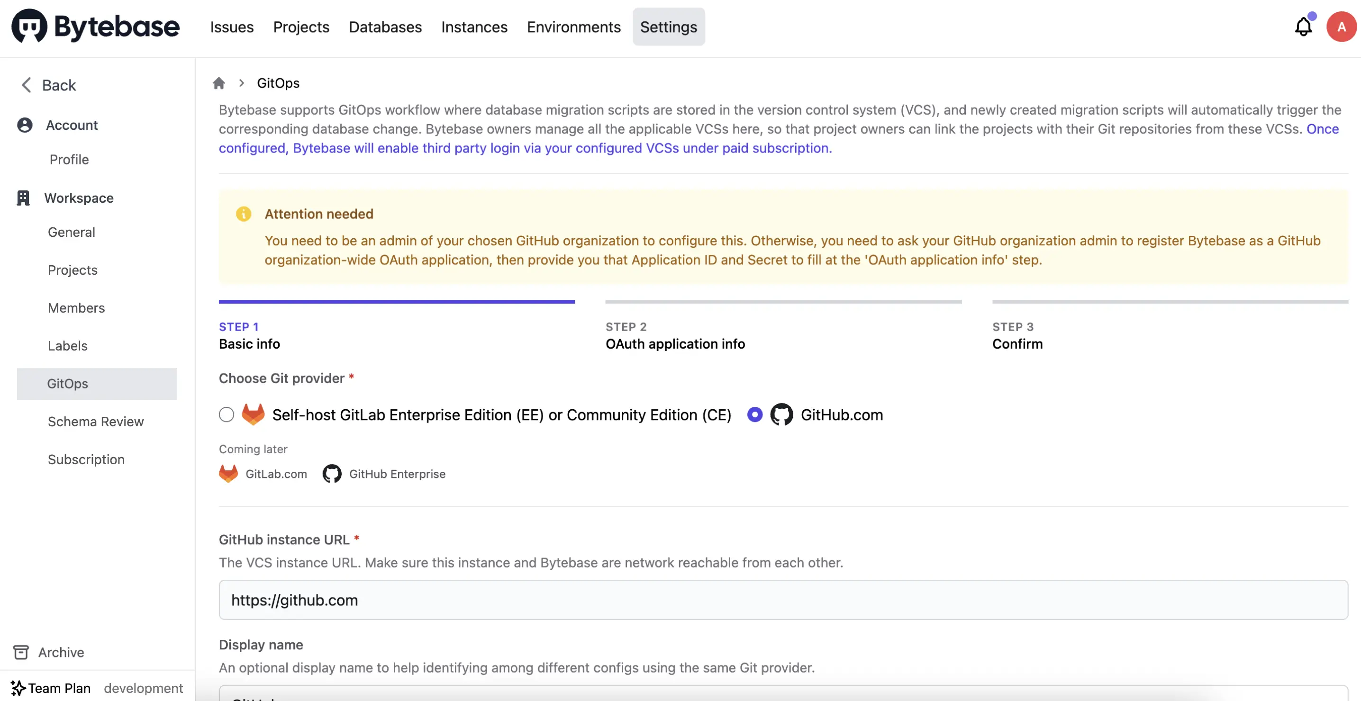Click the GitHub octocat icon beside GitHub.com
This screenshot has width=1361, height=701.
coord(781,415)
